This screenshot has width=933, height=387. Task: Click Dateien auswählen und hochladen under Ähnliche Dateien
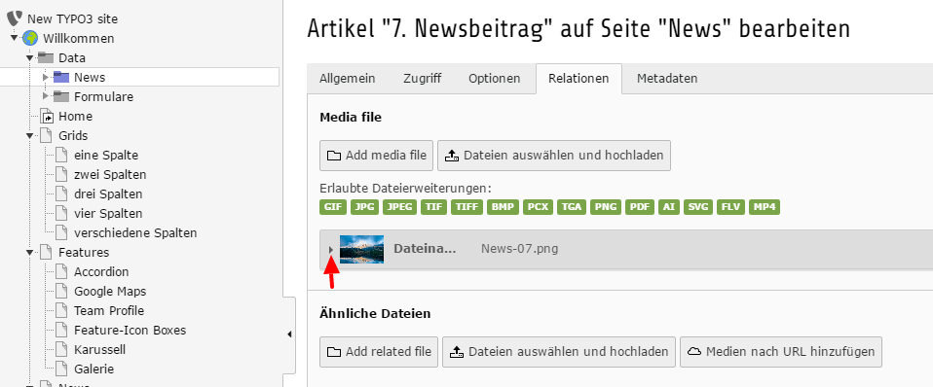[559, 352]
